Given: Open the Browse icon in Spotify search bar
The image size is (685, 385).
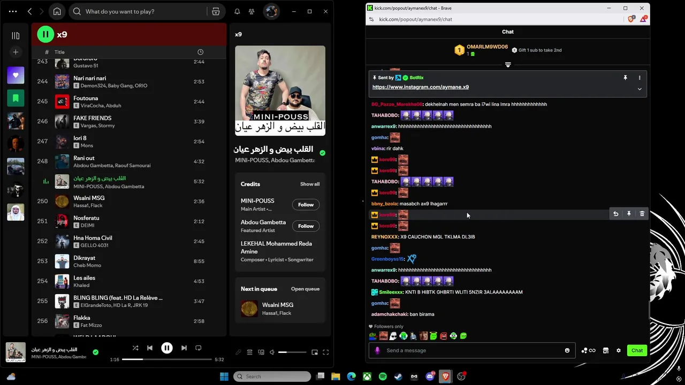Looking at the screenshot, I should tap(216, 11).
